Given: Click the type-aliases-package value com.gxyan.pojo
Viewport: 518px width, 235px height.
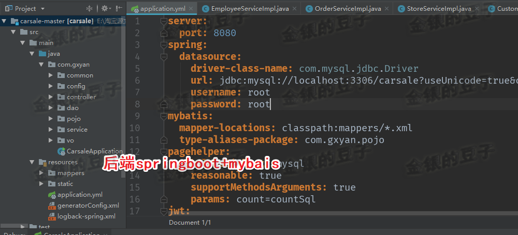Looking at the screenshot, I should (344, 140).
